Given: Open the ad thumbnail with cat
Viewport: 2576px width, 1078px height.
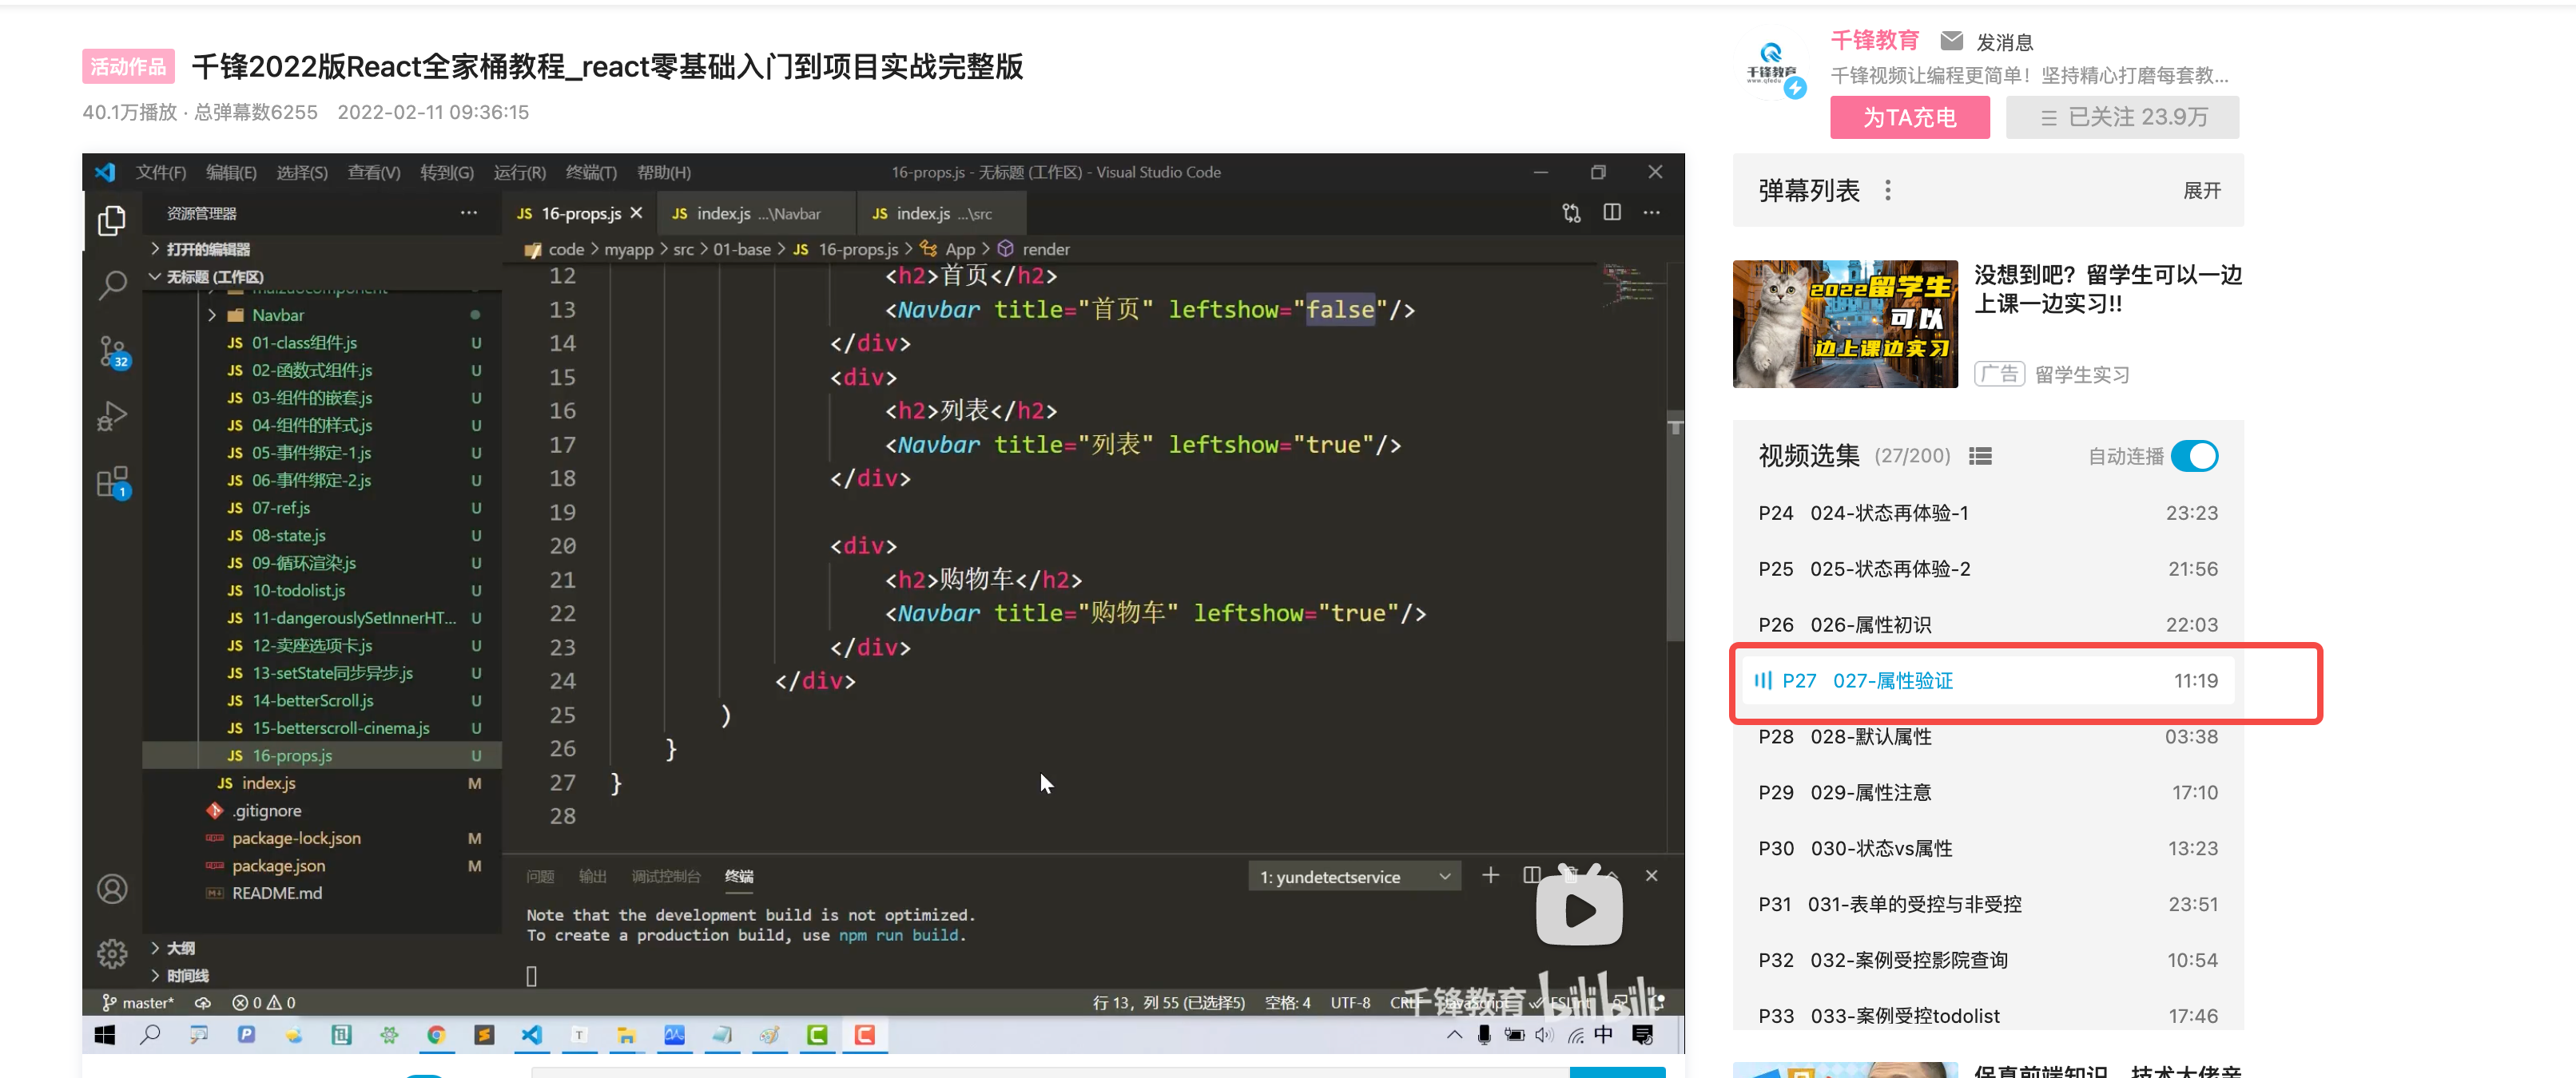Looking at the screenshot, I should tap(1844, 323).
